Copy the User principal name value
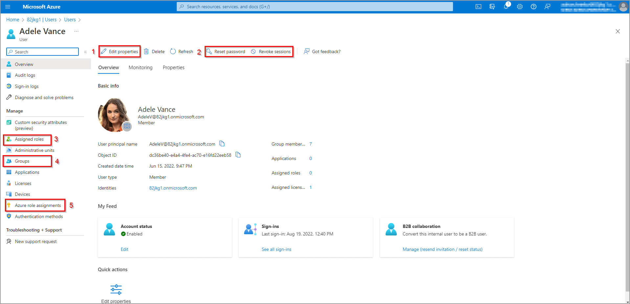630x304 pixels. [222, 144]
